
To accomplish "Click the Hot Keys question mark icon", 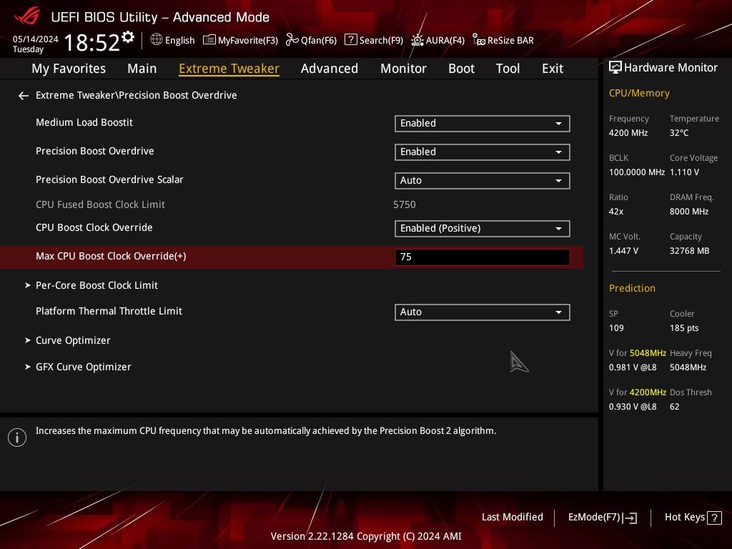I will pos(714,518).
